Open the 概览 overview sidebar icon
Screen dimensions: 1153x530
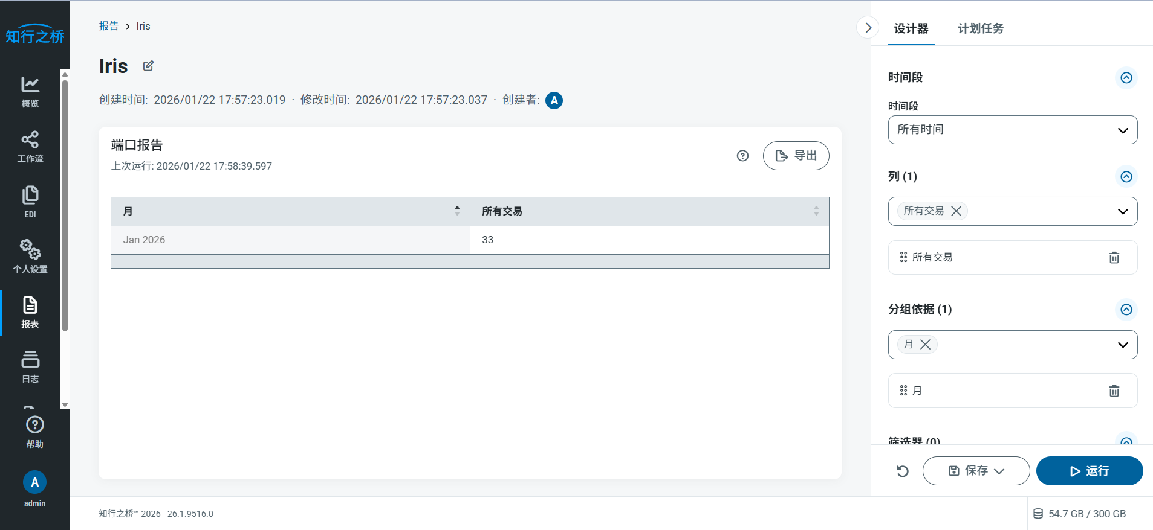coord(30,91)
